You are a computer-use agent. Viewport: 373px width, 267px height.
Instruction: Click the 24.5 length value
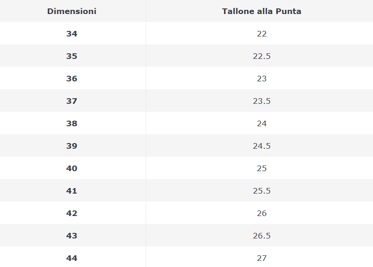(261, 146)
